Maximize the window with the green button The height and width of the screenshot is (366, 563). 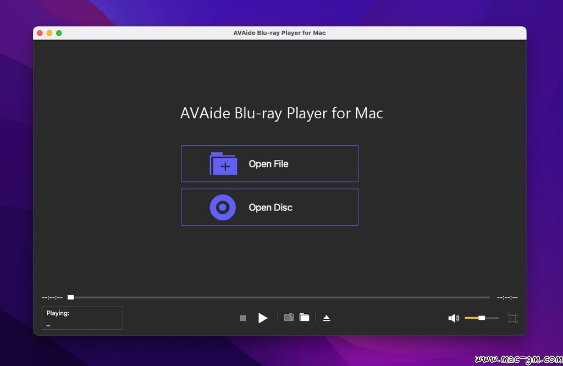click(59, 33)
